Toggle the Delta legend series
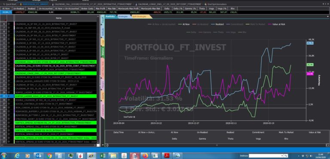330x159 pixels. 191,32
